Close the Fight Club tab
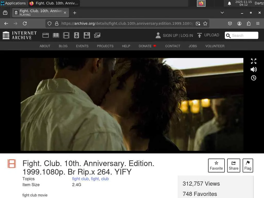 [x=65, y=13]
